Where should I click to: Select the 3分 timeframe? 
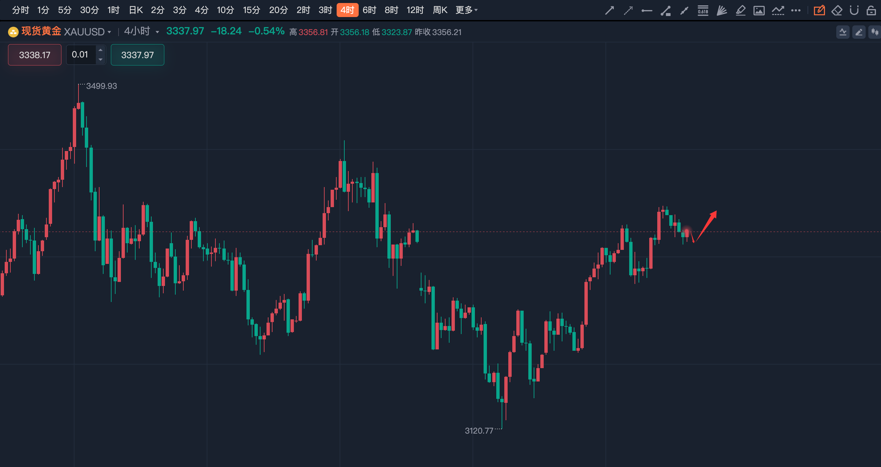tap(180, 10)
